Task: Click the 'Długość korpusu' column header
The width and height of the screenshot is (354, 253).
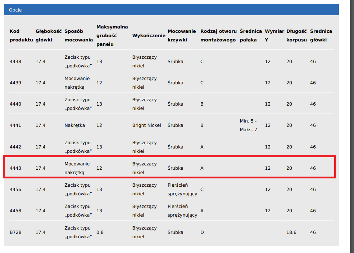Action: [296, 35]
